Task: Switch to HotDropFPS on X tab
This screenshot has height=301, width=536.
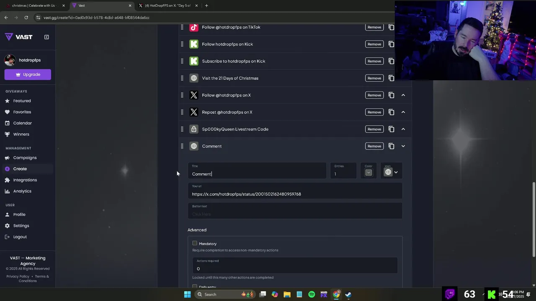Action: click(167, 5)
